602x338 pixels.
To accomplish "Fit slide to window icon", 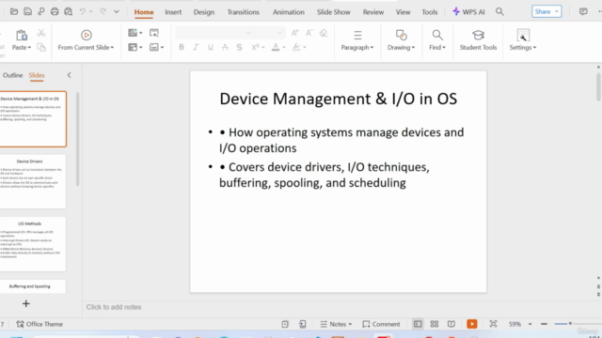I will tap(493, 324).
